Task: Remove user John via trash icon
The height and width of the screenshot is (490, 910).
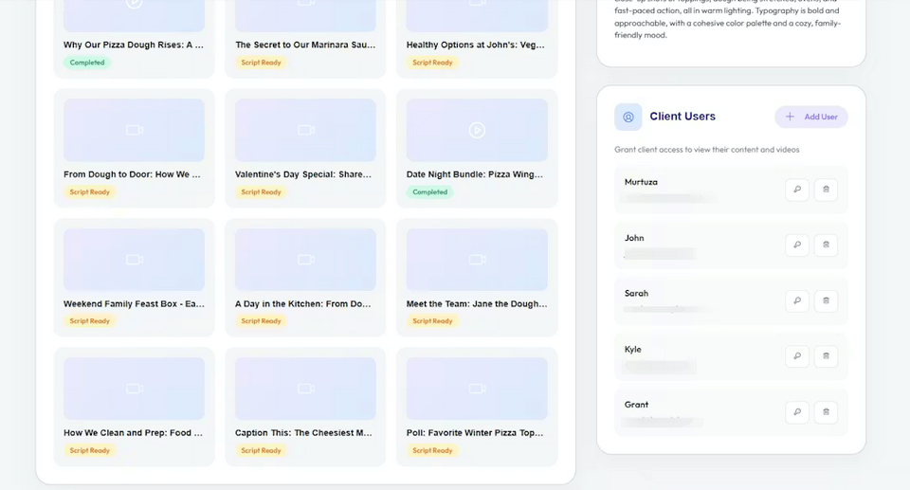Action: point(826,245)
